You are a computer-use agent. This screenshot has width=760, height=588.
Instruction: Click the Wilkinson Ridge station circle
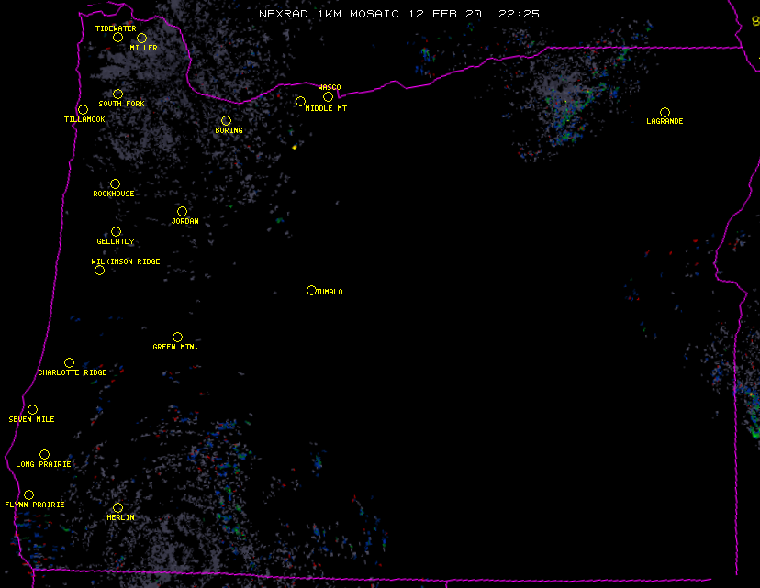[99, 270]
